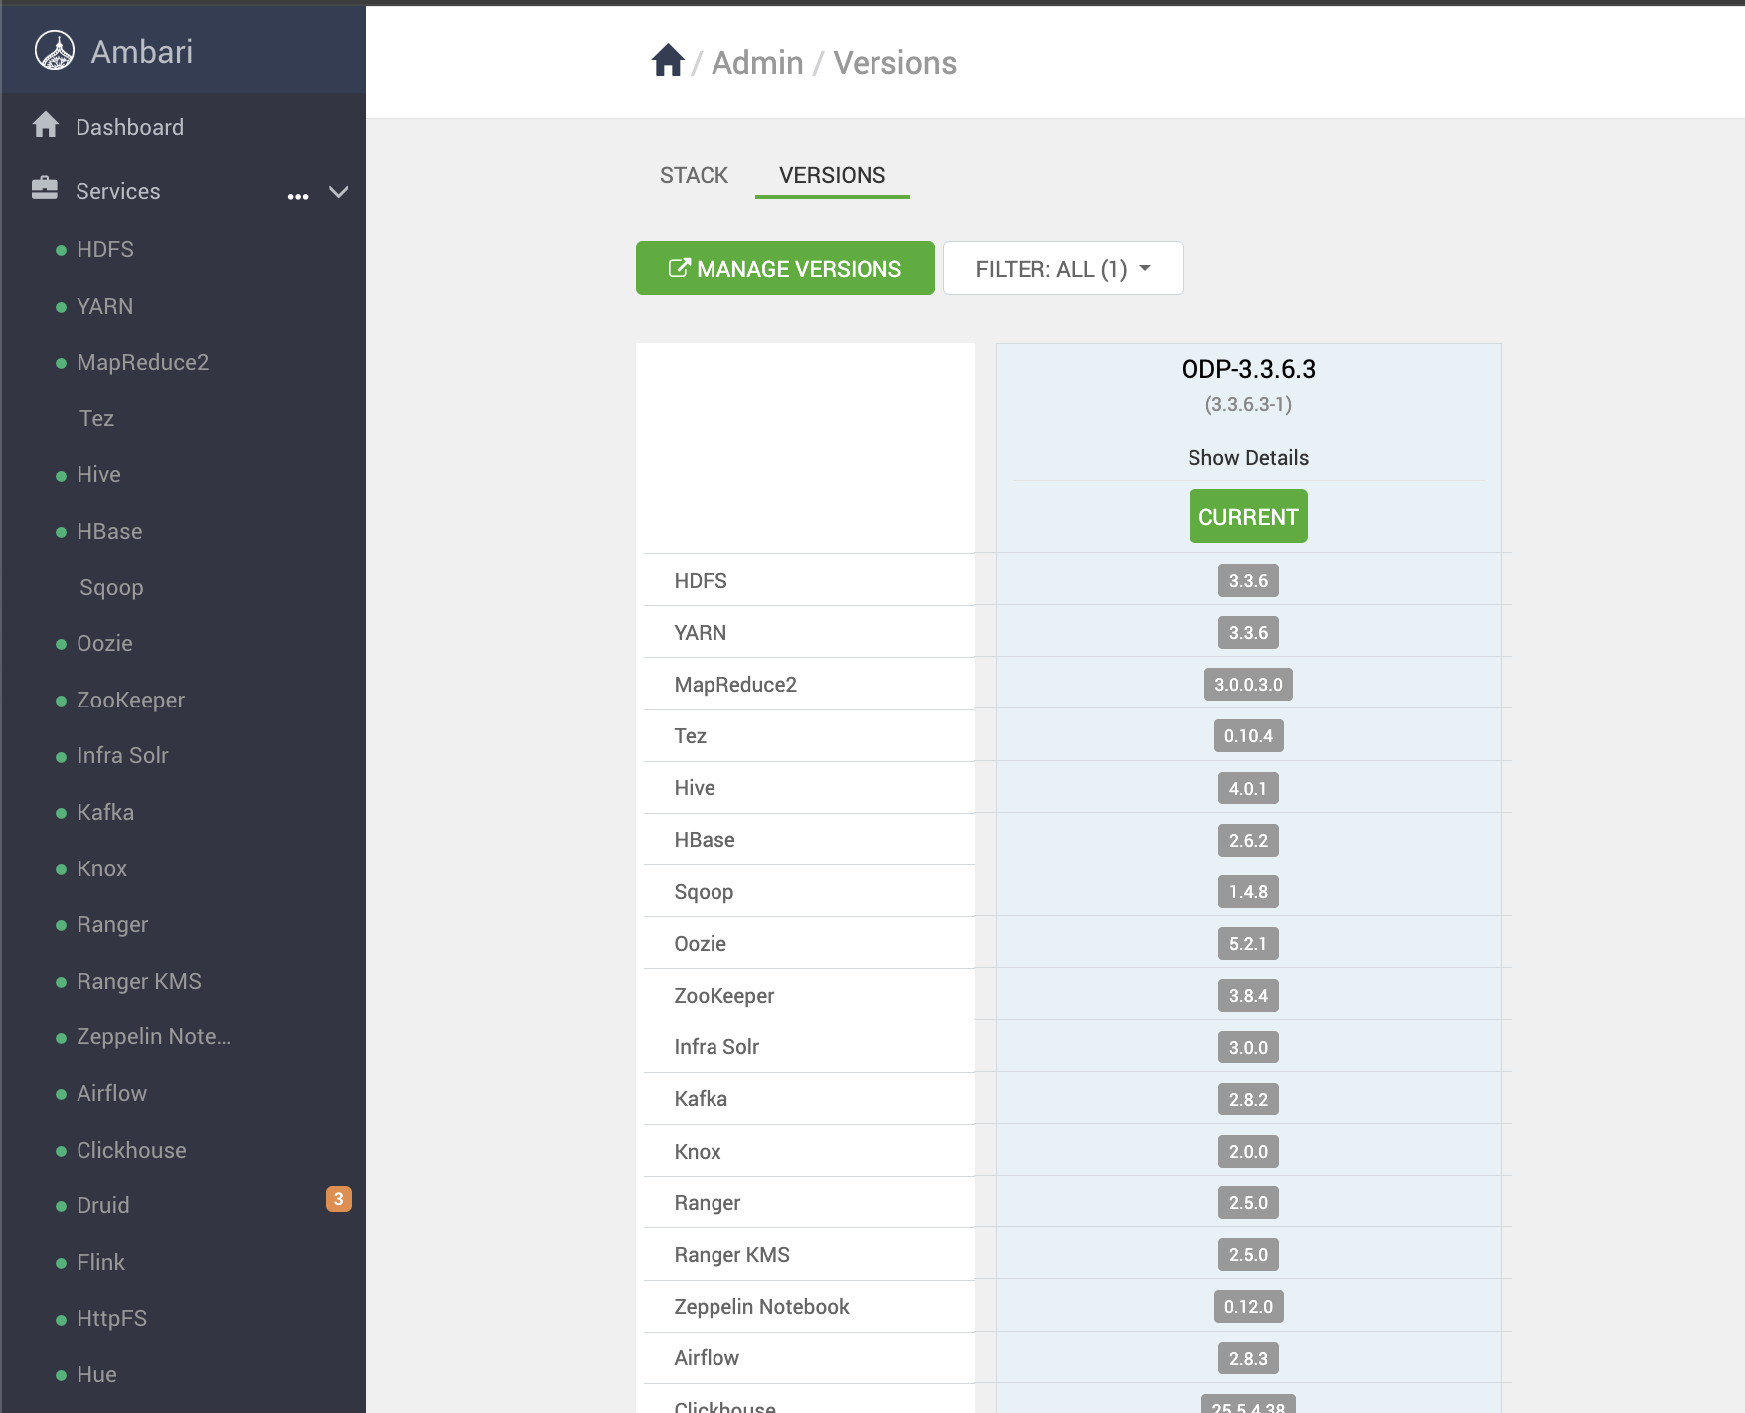Switch to the Stack tab

pyautogui.click(x=694, y=176)
